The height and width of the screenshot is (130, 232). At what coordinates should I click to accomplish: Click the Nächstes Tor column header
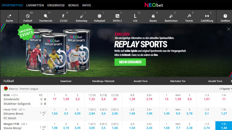pyautogui.click(x=178, y=81)
